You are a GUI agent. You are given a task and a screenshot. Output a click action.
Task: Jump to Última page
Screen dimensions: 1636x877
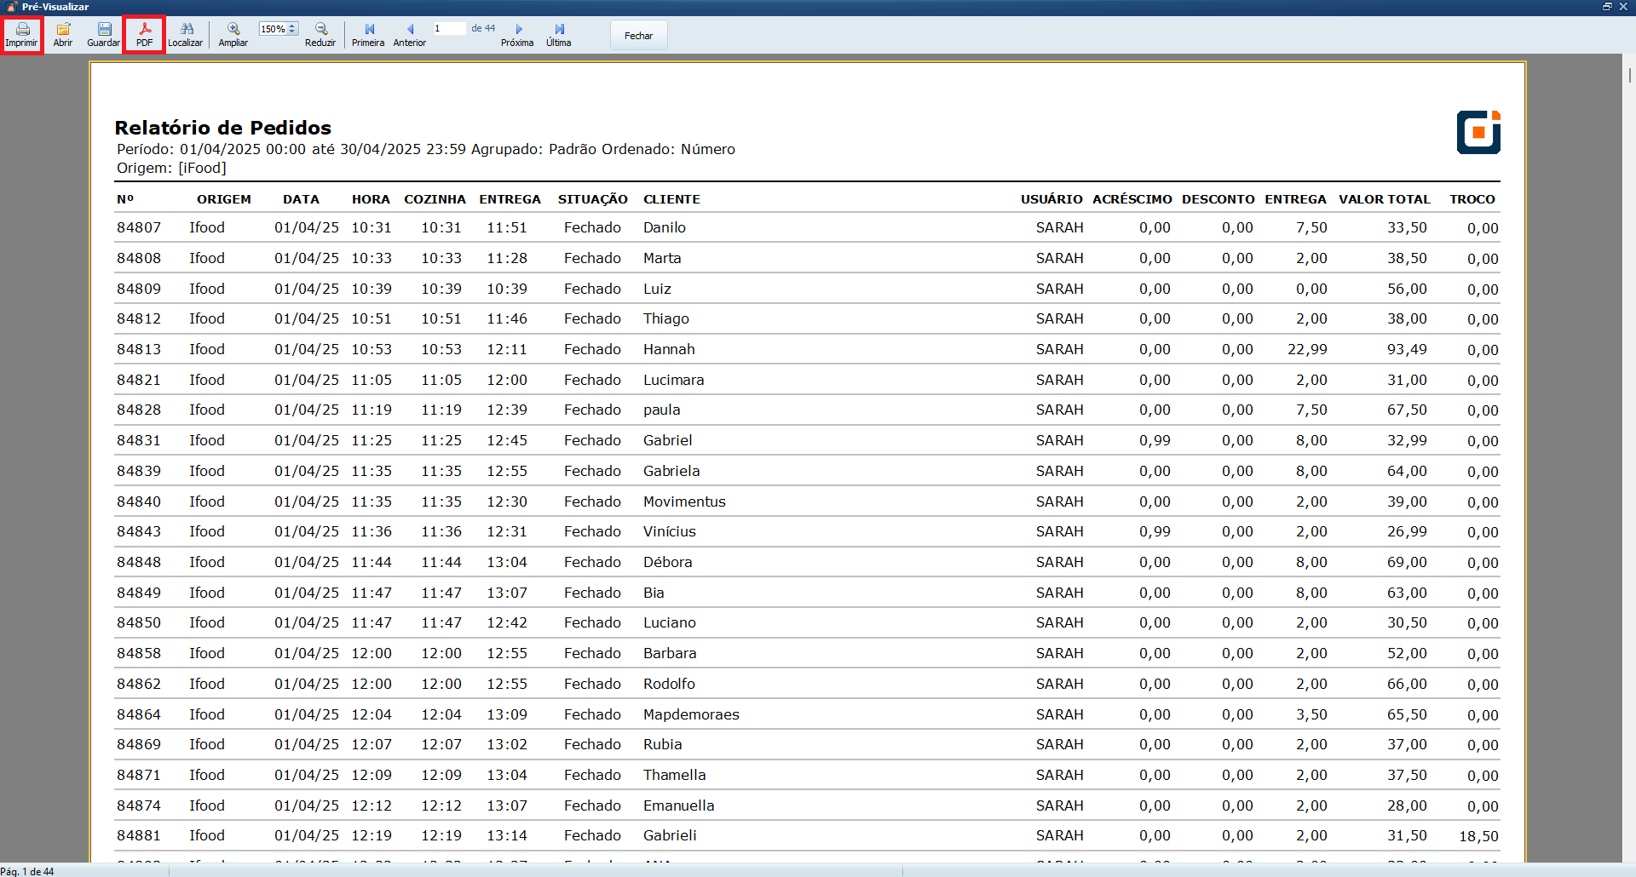coord(559,34)
